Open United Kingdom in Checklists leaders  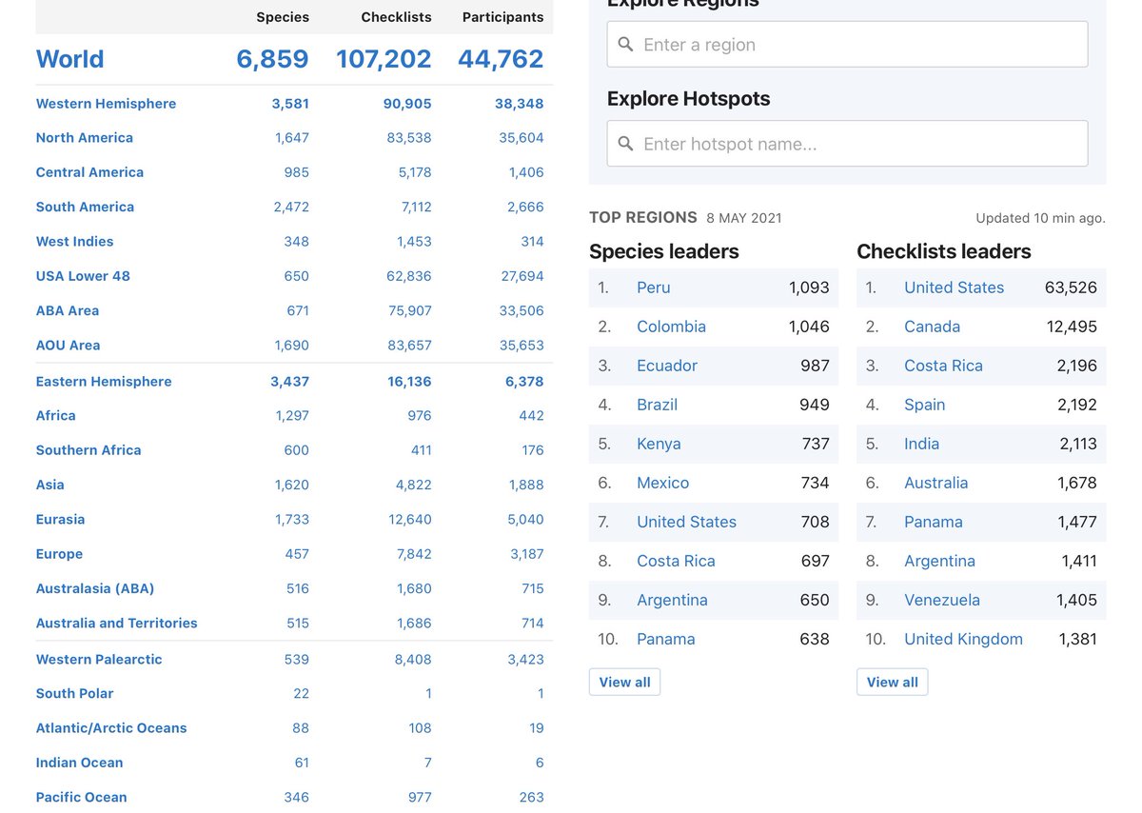click(x=963, y=639)
